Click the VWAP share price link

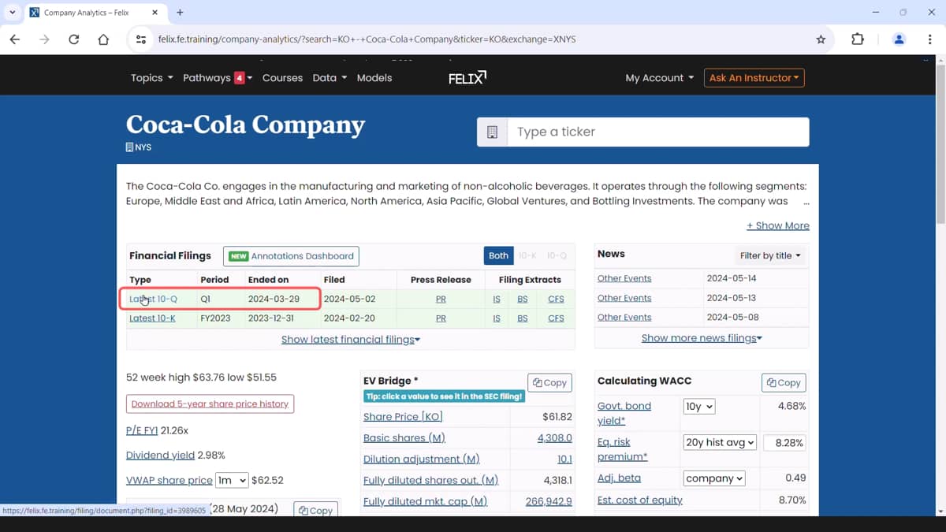point(169,480)
